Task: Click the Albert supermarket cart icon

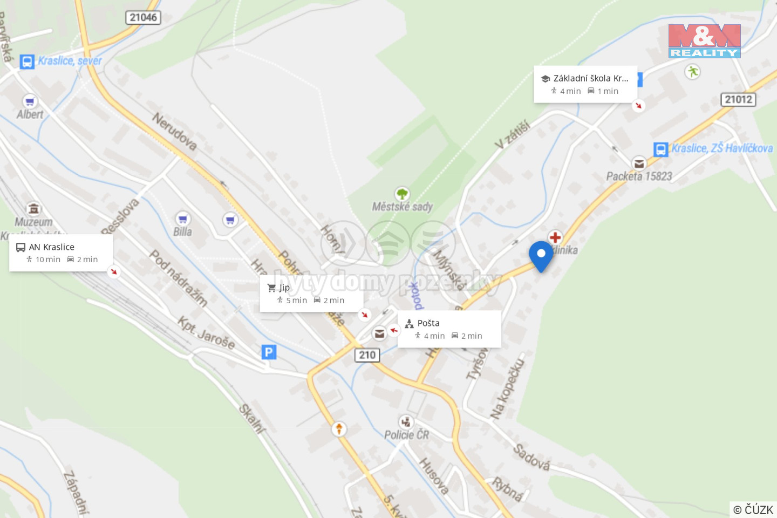Action: tap(30, 101)
